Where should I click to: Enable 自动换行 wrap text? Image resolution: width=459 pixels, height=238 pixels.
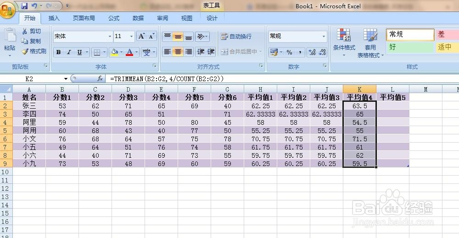point(236,36)
